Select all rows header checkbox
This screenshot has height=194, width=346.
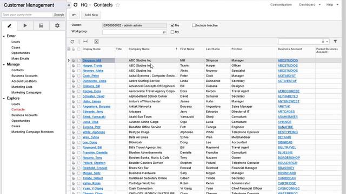coord(79,49)
